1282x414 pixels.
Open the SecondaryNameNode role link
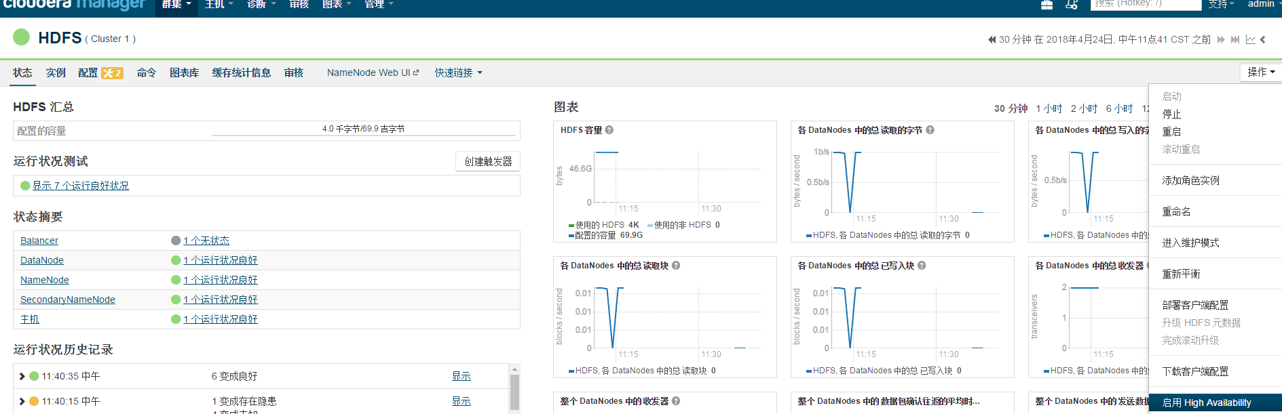click(x=68, y=299)
